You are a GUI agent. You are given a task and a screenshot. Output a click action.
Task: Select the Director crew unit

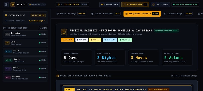pyautogui.click(x=25, y=34)
